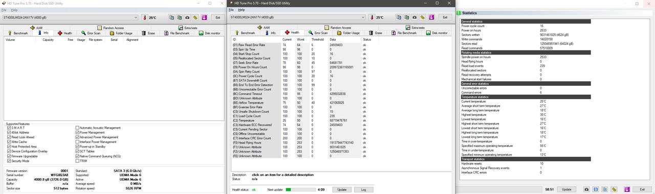Image resolution: width=655 pixels, height=194 pixels.
Task: Toggle Native Command Queuing (NCQ) checkbox
Action: [78, 156]
